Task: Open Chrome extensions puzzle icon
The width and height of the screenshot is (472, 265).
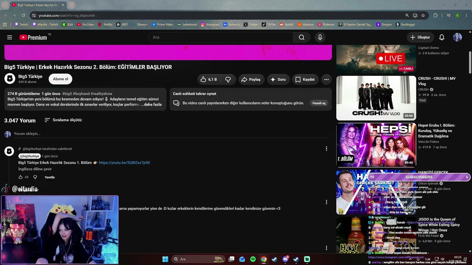Action: click(435, 15)
